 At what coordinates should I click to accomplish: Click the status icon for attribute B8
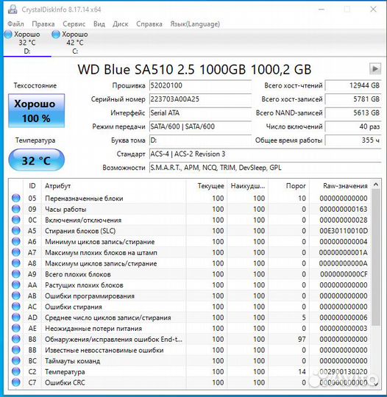pos(16,339)
